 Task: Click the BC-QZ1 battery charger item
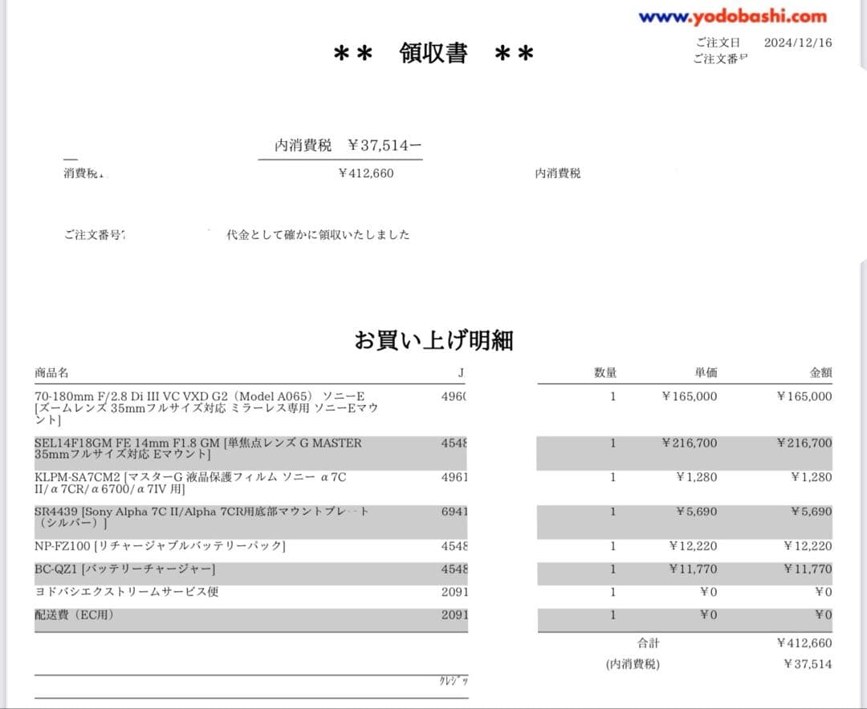(x=124, y=569)
